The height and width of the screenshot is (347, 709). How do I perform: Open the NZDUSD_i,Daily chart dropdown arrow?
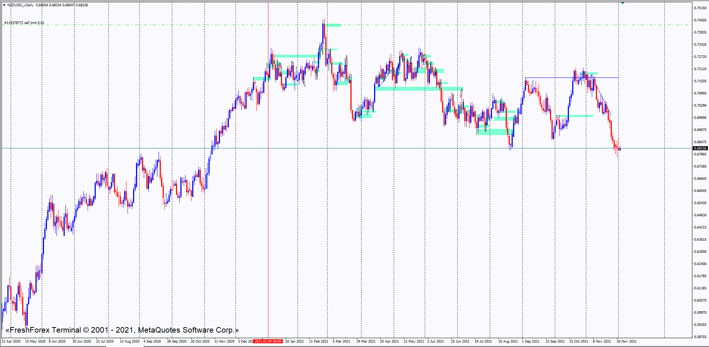coord(4,5)
